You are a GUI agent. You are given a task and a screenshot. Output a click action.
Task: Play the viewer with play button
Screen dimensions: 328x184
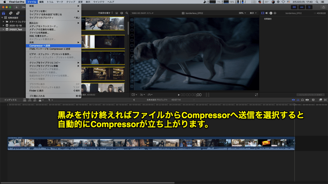(179, 95)
